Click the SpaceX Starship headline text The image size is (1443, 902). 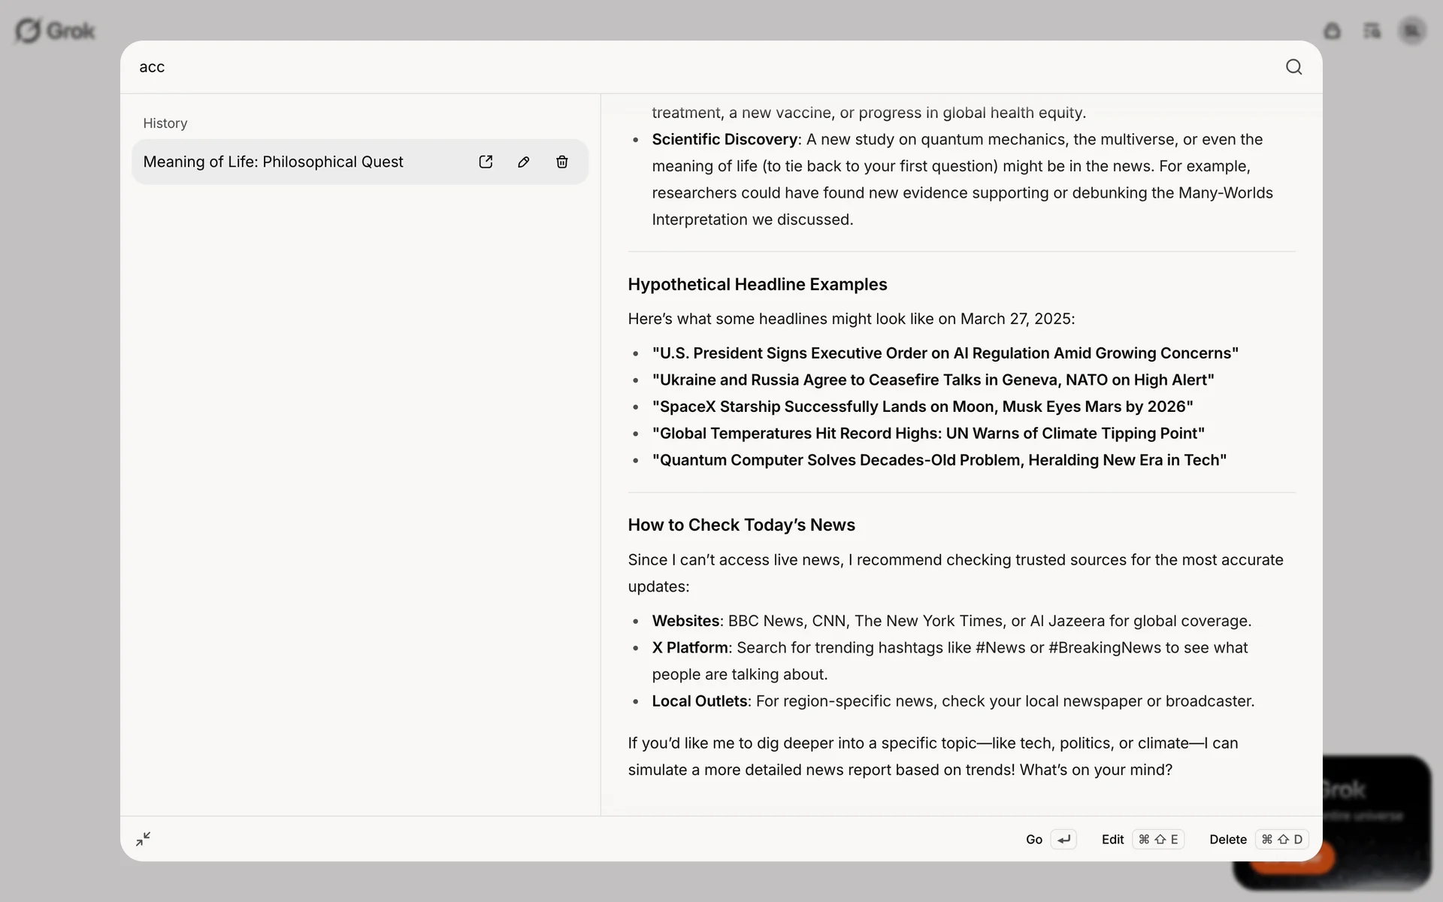tap(922, 407)
